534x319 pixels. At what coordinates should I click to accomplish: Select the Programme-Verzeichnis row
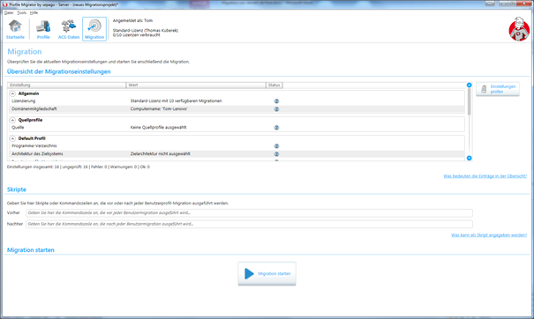click(x=237, y=146)
